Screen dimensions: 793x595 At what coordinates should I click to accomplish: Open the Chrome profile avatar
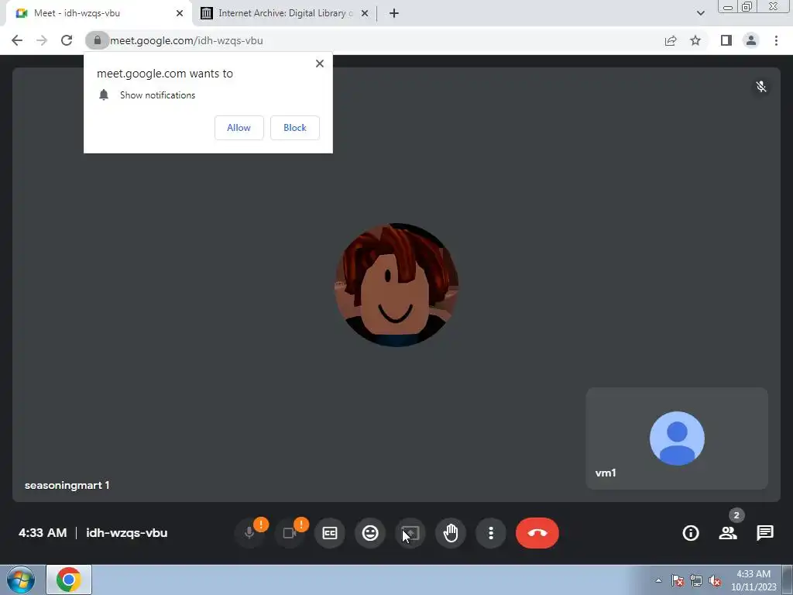pyautogui.click(x=751, y=40)
